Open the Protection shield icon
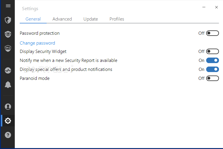 [x=8, y=20]
